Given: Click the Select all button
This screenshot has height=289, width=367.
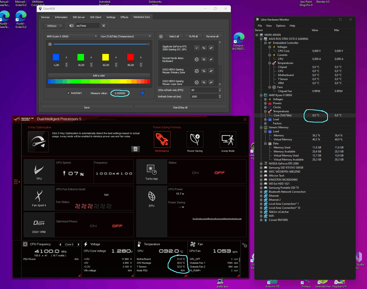Looking at the screenshot, I should pos(174,37).
